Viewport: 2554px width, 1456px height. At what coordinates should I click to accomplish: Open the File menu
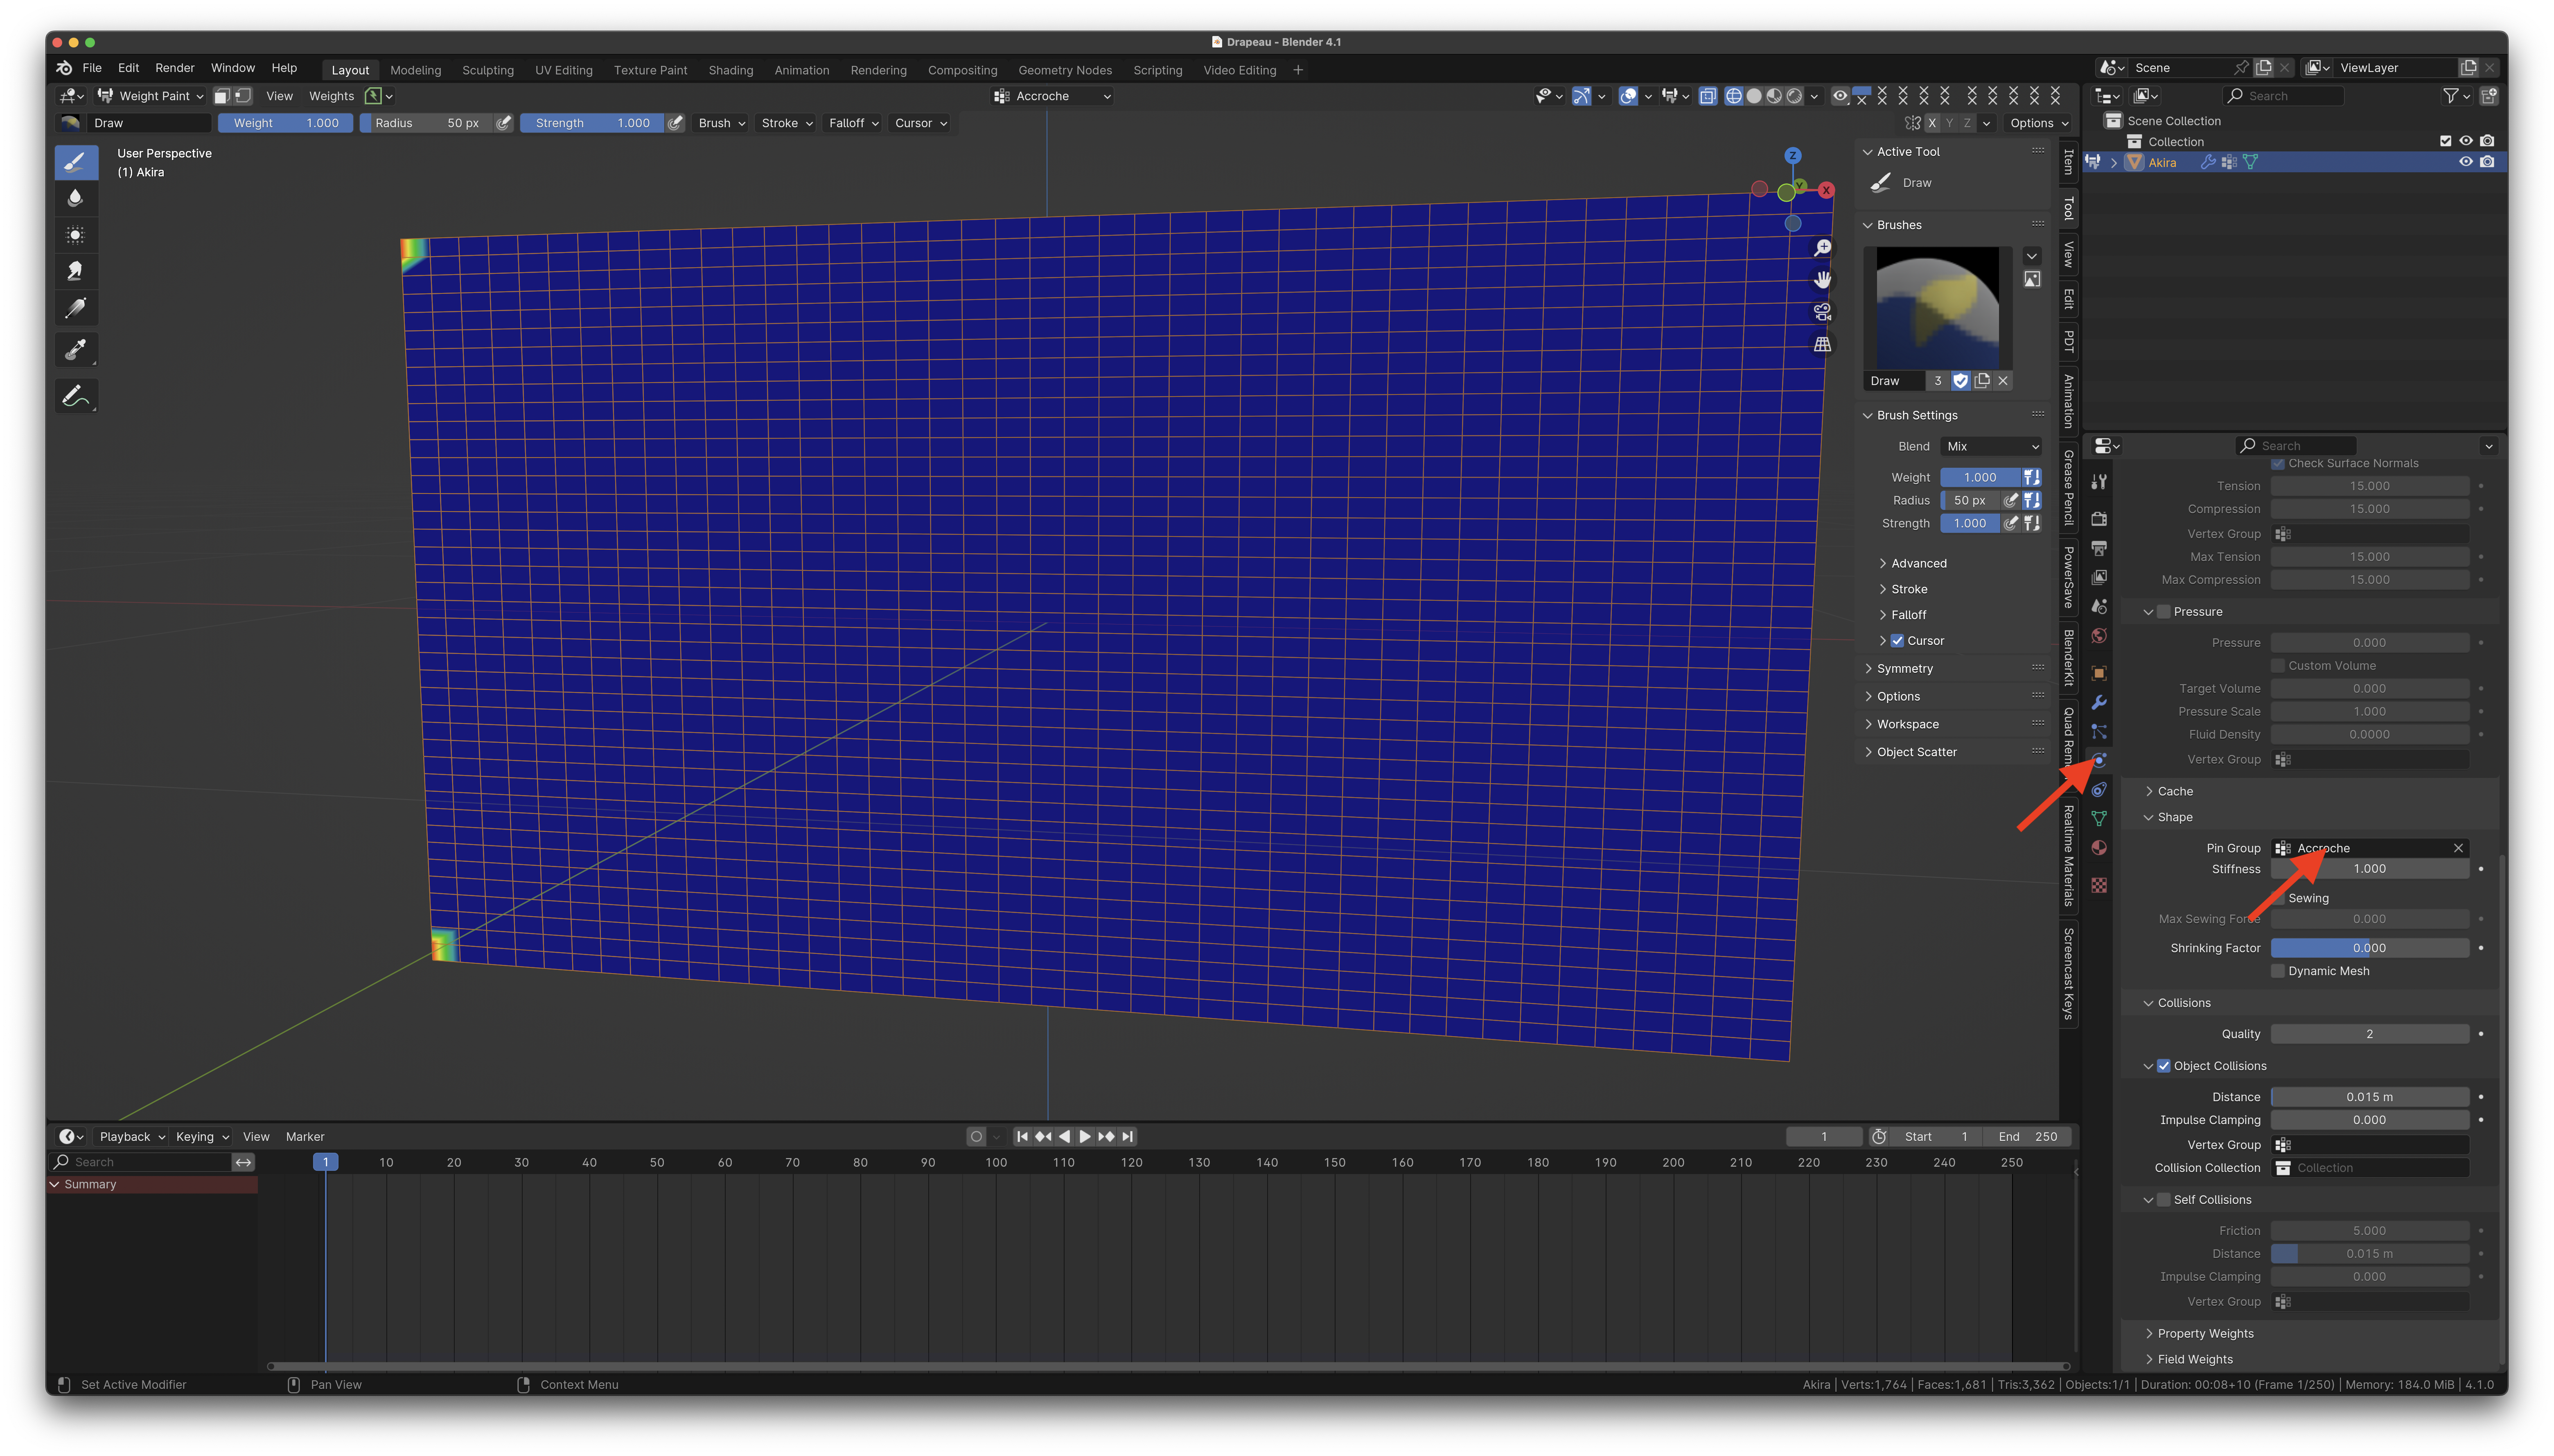pyautogui.click(x=92, y=68)
